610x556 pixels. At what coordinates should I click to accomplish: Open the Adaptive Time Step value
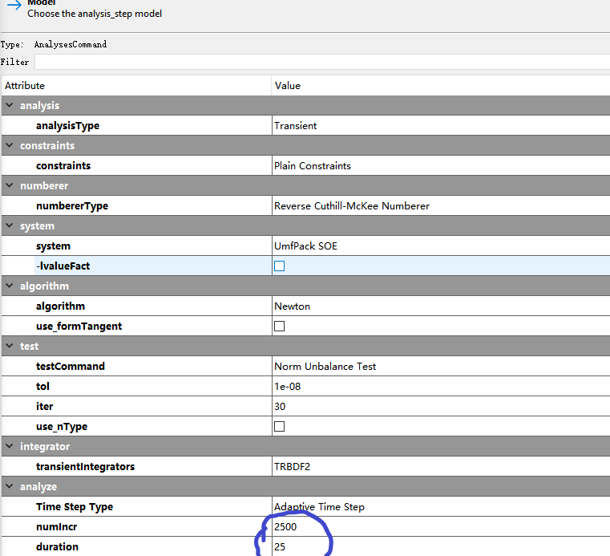click(319, 506)
